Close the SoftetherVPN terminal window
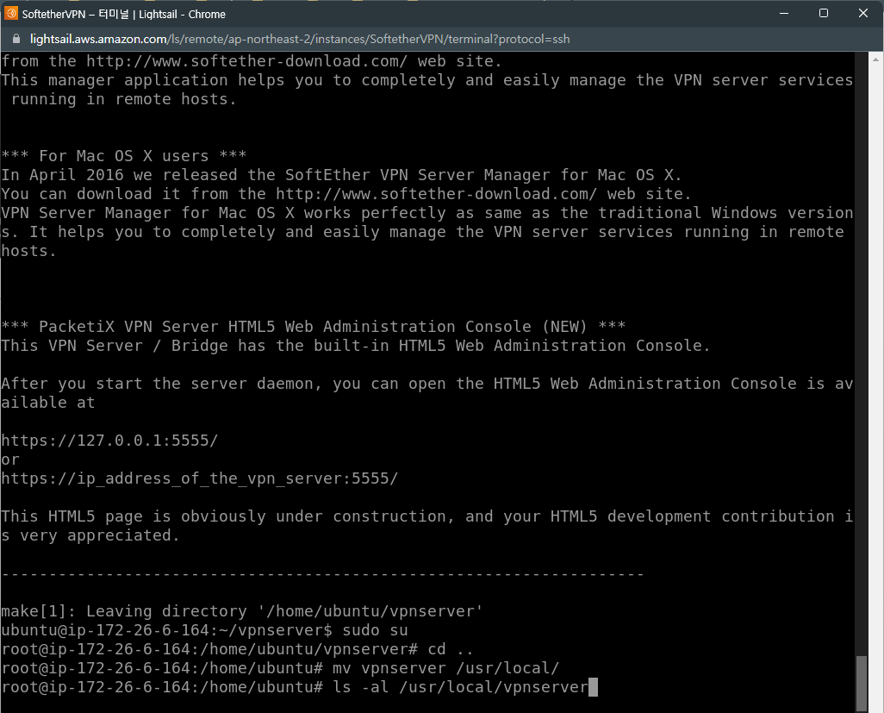The width and height of the screenshot is (884, 713). tap(863, 14)
